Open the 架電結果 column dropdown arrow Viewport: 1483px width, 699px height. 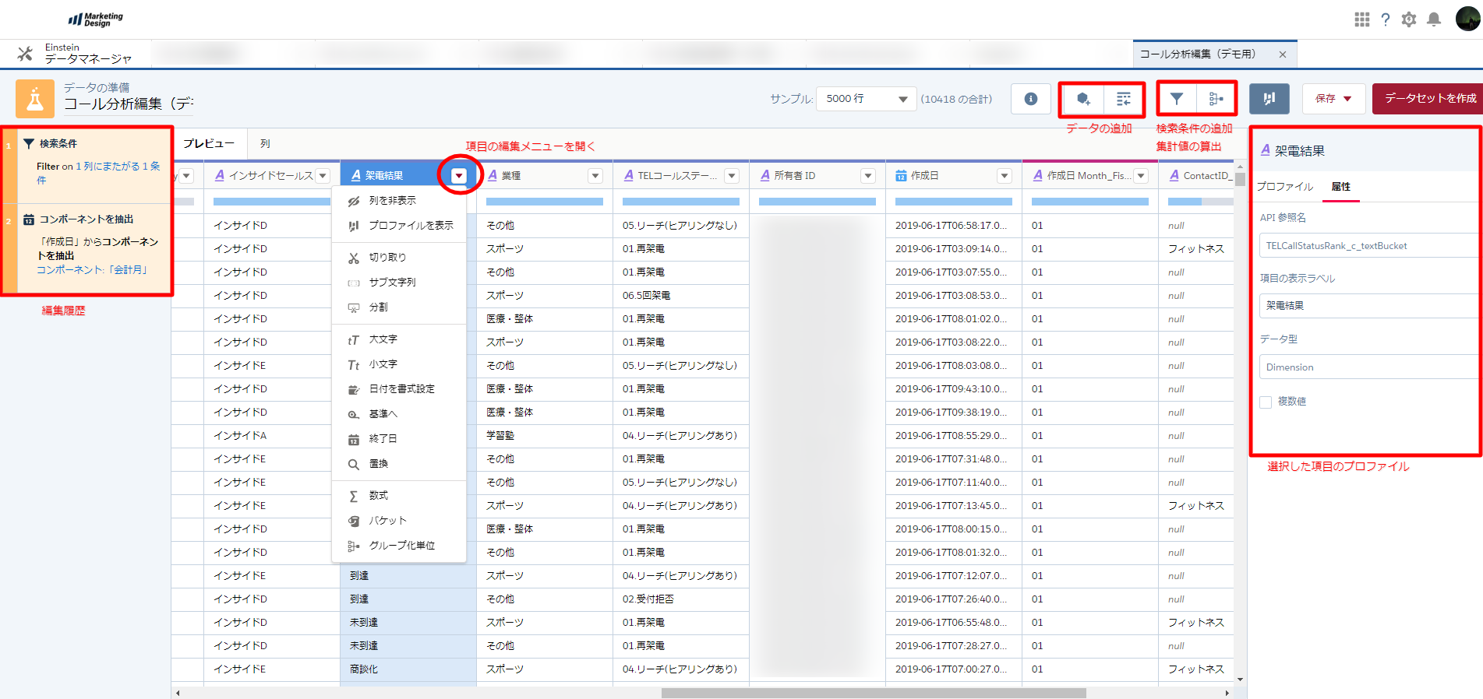(x=459, y=176)
